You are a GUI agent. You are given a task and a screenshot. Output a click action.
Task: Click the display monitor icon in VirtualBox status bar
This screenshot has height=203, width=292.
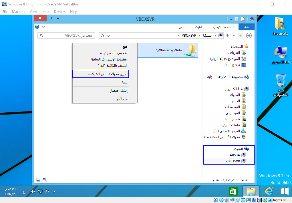click(x=249, y=200)
